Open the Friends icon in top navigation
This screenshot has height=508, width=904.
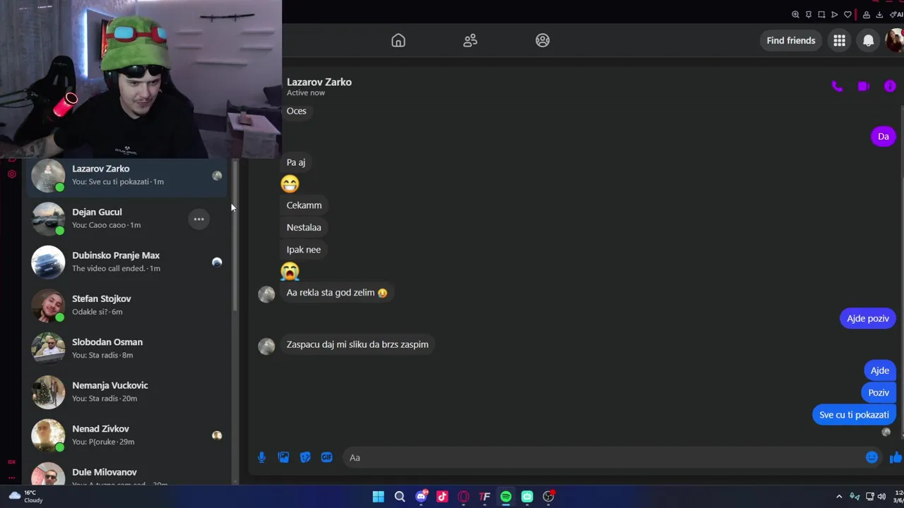click(470, 40)
